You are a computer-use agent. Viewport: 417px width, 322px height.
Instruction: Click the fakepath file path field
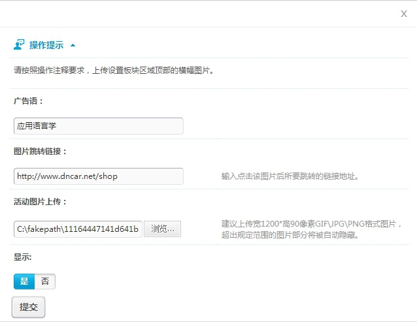pyautogui.click(x=78, y=229)
